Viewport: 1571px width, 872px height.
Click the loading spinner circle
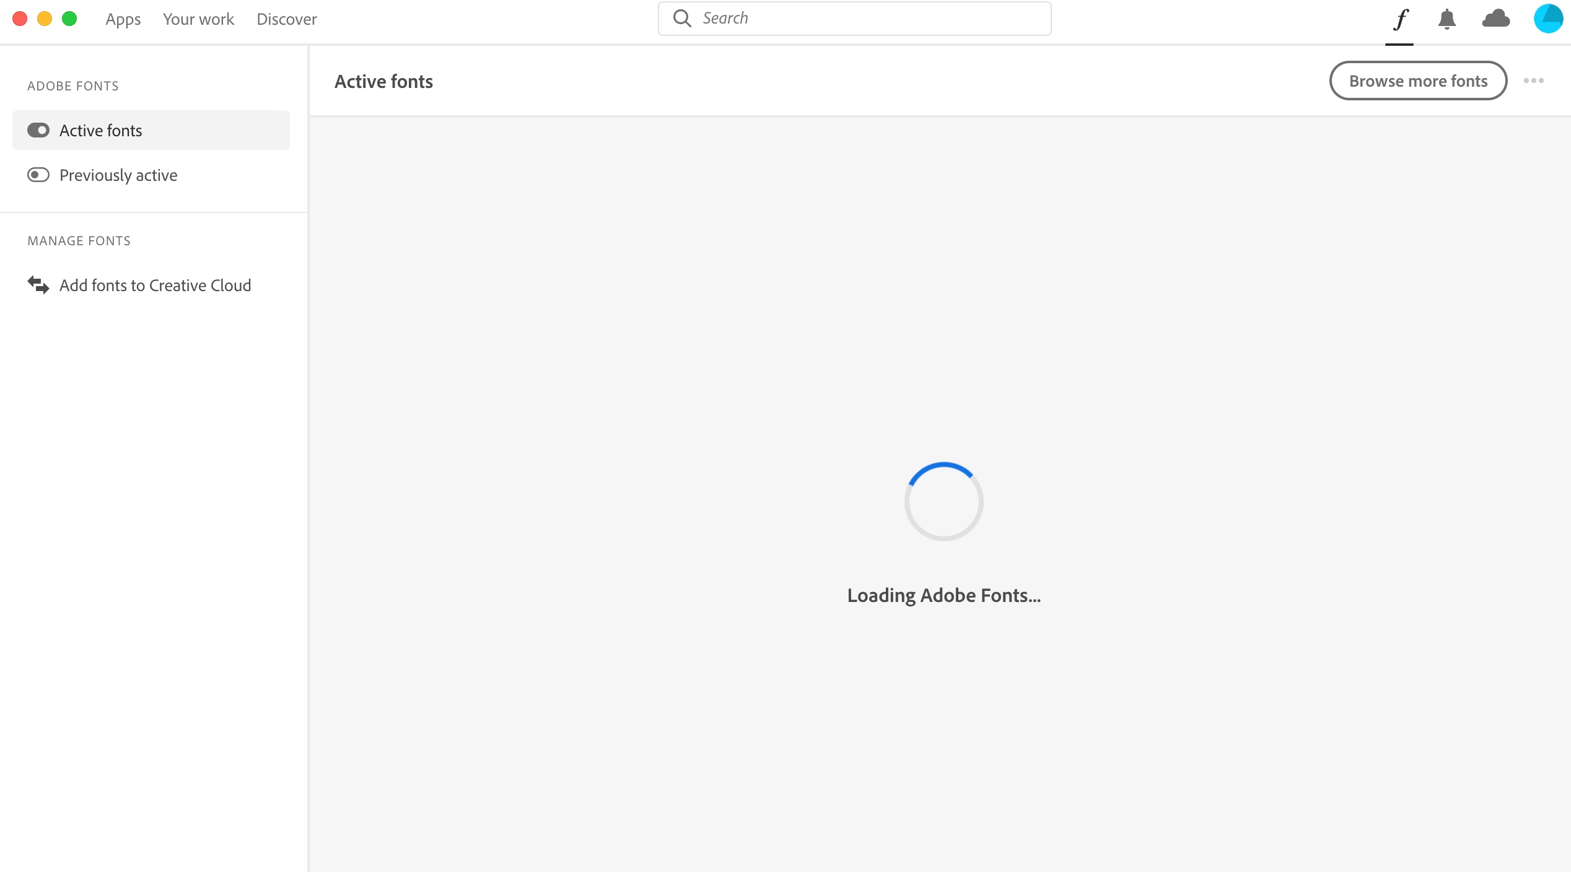943,501
